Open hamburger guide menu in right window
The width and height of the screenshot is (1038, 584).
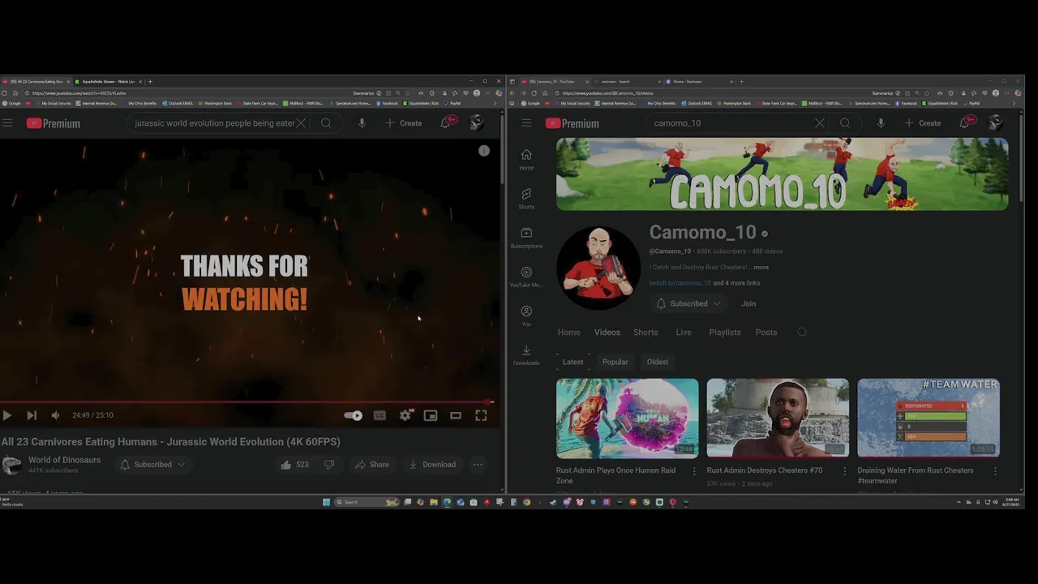click(x=526, y=123)
